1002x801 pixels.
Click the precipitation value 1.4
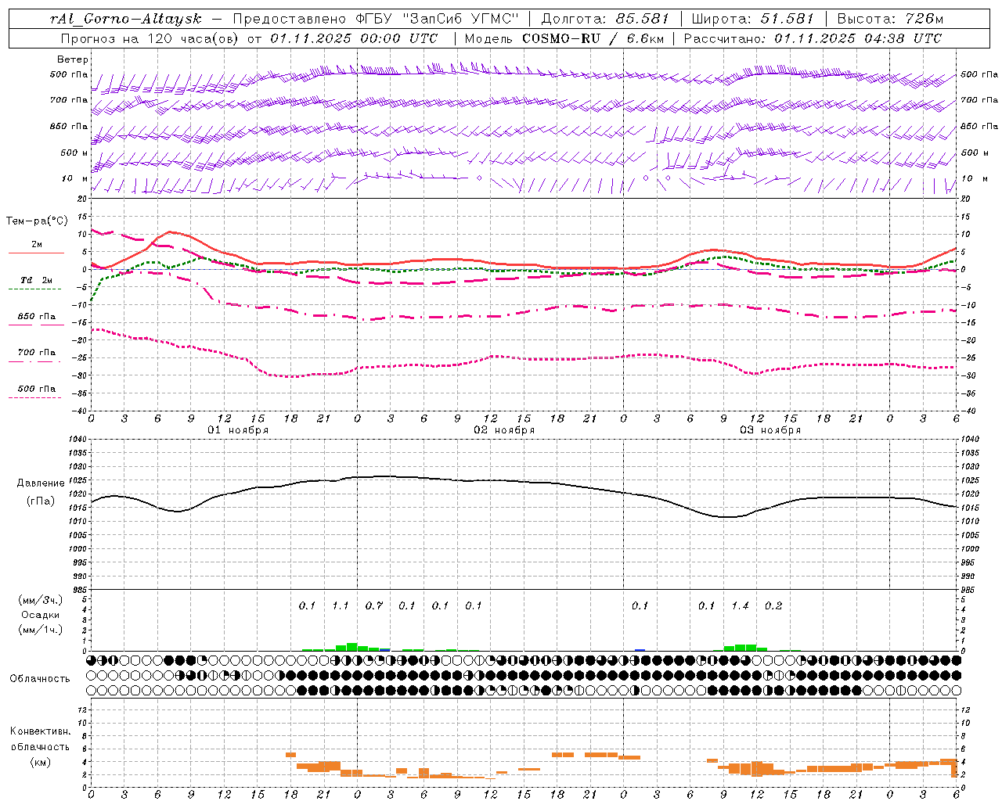click(740, 605)
